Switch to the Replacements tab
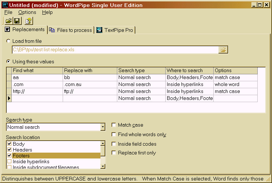The image size is (272, 183). 25,30
